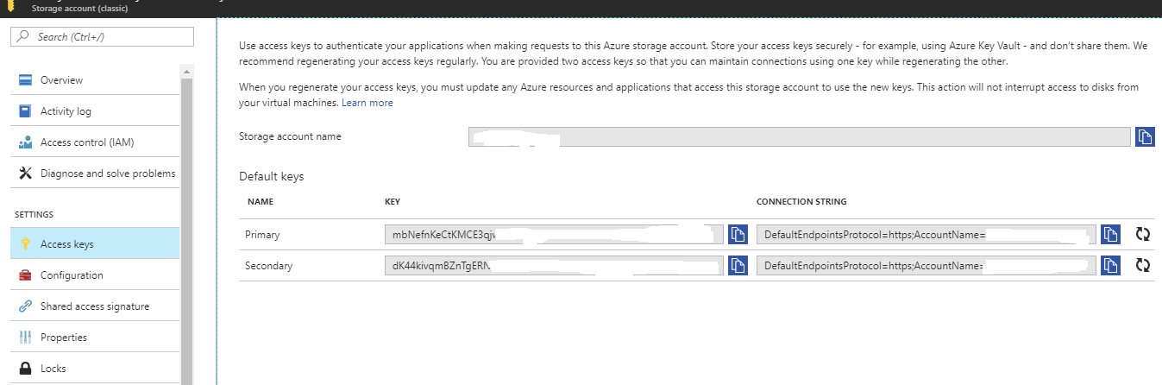The height and width of the screenshot is (385, 1162).
Task: Click the NAME column header
Action: pos(260,202)
